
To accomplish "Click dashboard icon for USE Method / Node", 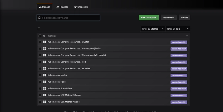I will click(45, 102).
